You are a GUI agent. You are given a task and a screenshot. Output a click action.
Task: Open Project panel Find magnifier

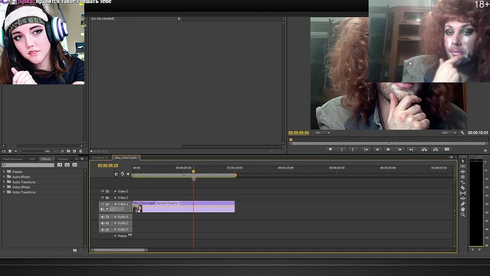point(62,151)
